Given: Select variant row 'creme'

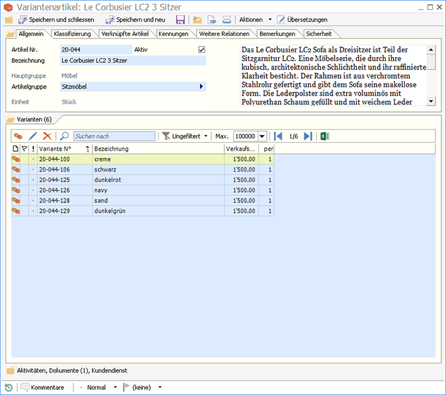Looking at the screenshot, I should (142, 159).
